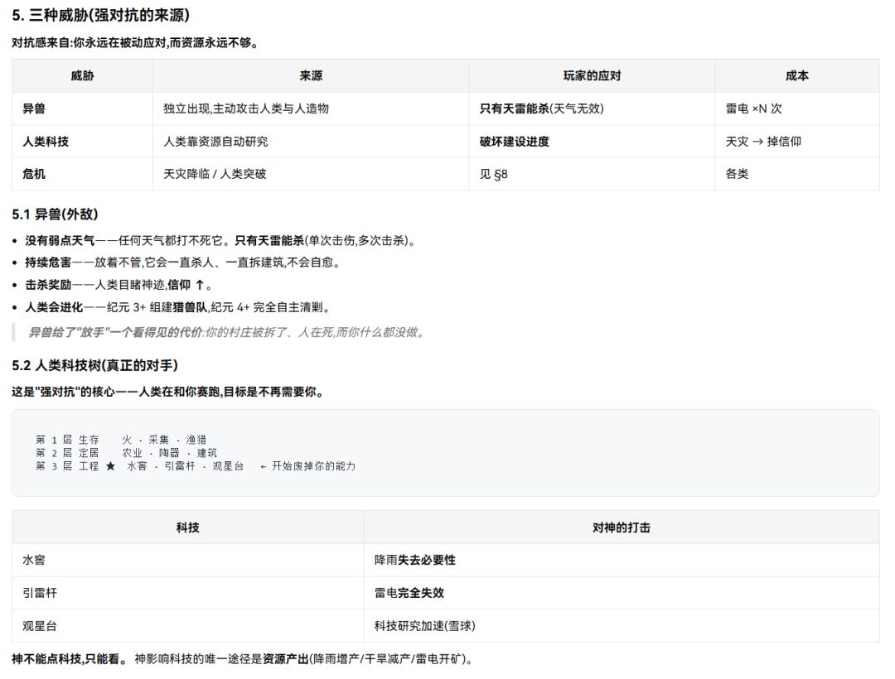Image resolution: width=895 pixels, height=679 pixels.
Task: Click the "科技" column header in second table
Action: pos(188,527)
